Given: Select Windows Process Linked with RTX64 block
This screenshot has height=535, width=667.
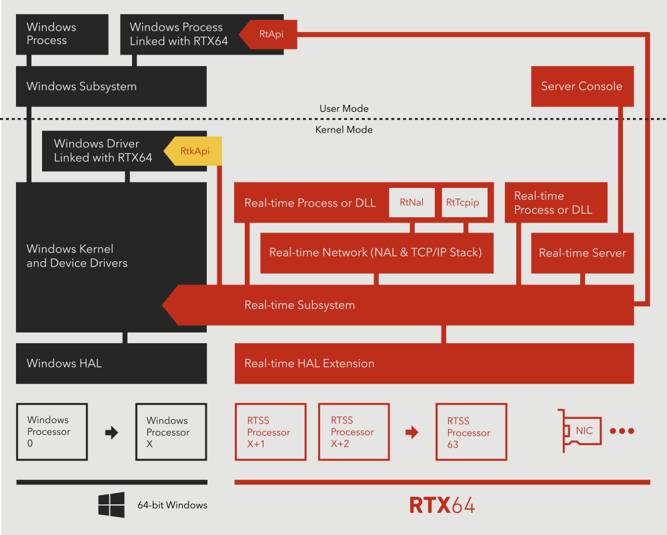Looking at the screenshot, I should pyautogui.click(x=202, y=35).
